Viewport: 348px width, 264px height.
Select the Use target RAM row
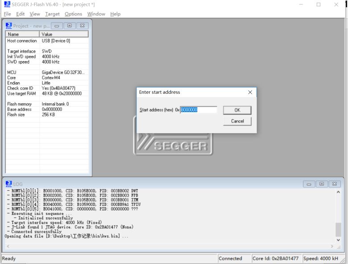[x=47, y=93]
